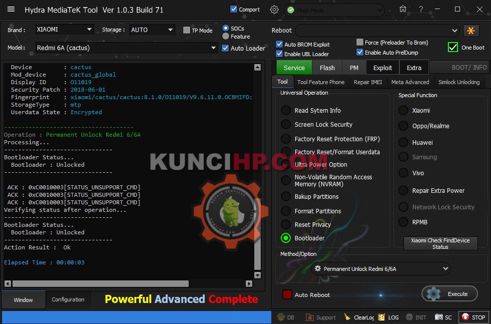The image size is (491, 324).
Task: Toggle the Comport checkbox
Action: point(234,9)
